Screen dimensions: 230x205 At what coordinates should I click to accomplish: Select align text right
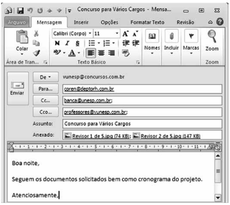coord(111,53)
